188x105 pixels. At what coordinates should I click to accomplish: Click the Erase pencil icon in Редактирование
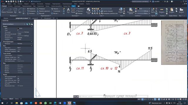(64, 9)
